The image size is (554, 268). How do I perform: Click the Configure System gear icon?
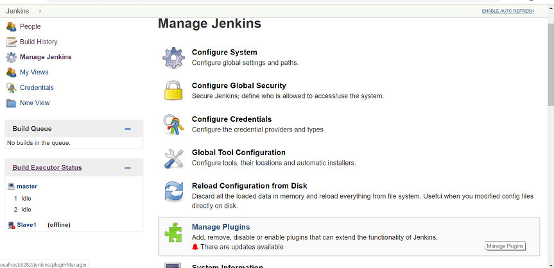point(173,58)
